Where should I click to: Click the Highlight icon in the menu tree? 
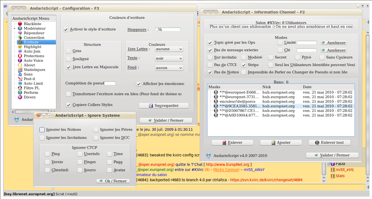click(x=20, y=47)
